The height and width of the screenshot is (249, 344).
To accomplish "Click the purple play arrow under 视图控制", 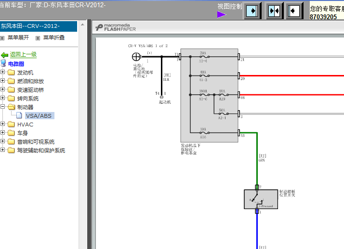I will pos(222,14).
